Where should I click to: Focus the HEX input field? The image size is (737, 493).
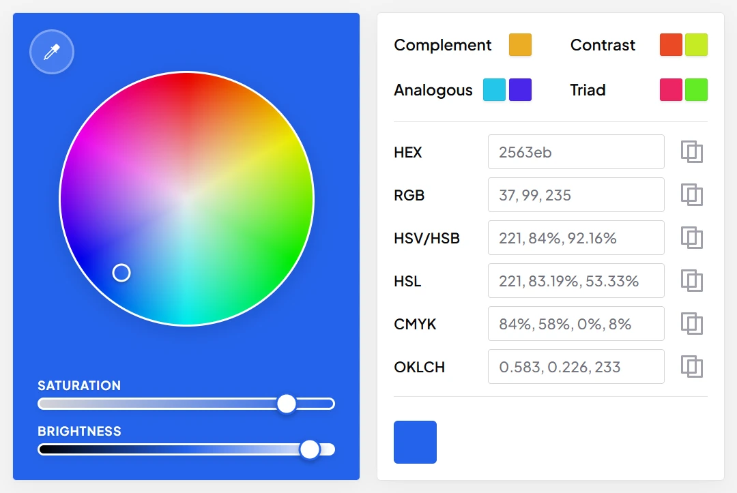[576, 151]
